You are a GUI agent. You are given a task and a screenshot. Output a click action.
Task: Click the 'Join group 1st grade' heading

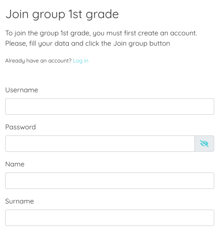(x=62, y=14)
